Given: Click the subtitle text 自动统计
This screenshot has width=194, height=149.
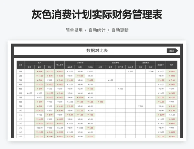Looking at the screenshot, I should pyautogui.click(x=97, y=30).
